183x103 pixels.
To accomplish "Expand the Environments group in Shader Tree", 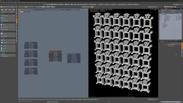I will click(x=162, y=25).
